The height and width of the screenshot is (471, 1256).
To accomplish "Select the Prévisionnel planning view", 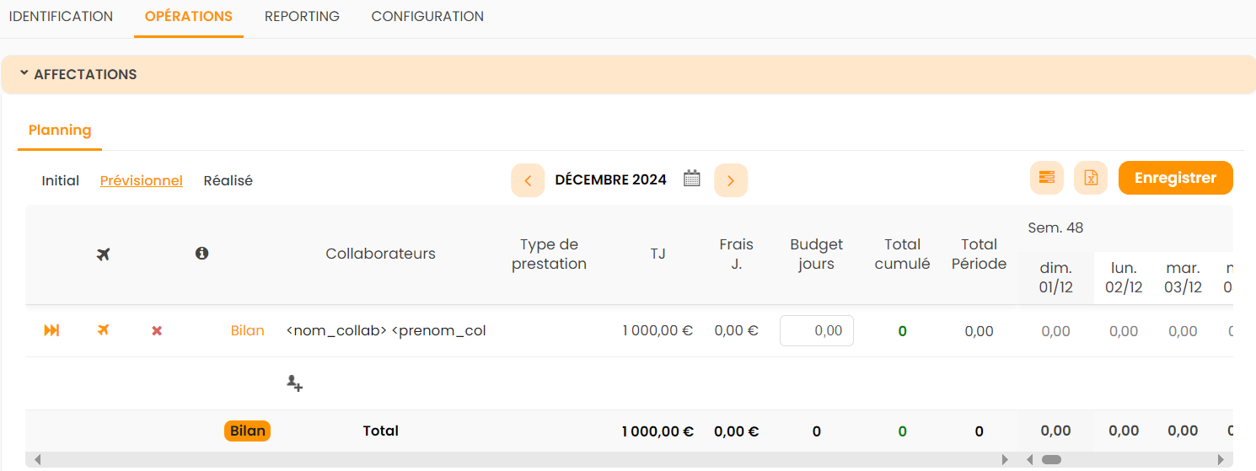I will click(142, 180).
